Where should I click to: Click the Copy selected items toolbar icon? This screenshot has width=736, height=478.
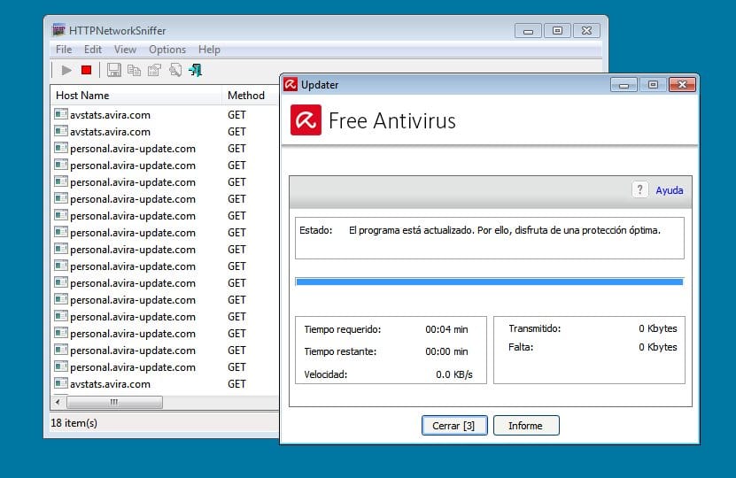coord(135,70)
